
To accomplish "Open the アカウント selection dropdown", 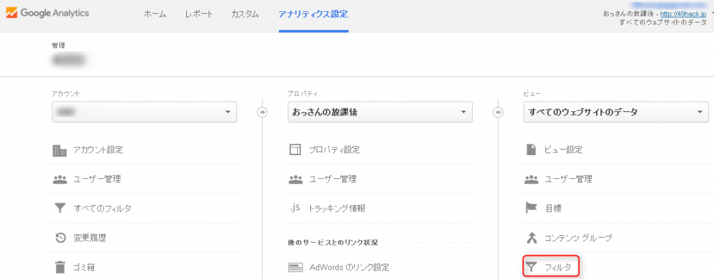I will (x=144, y=112).
